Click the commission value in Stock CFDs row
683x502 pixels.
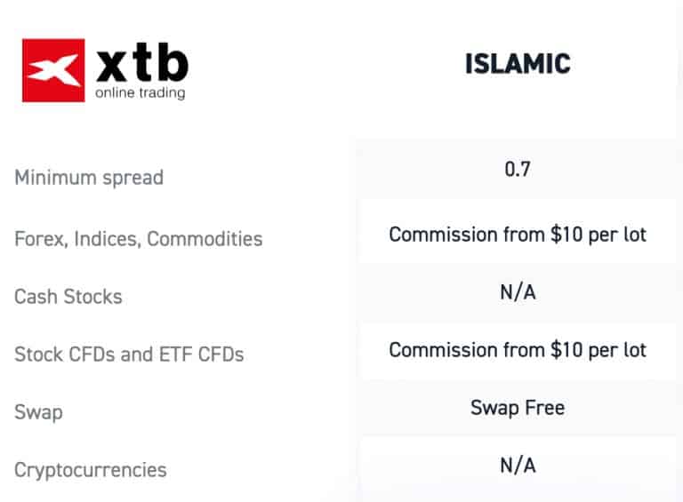(517, 350)
